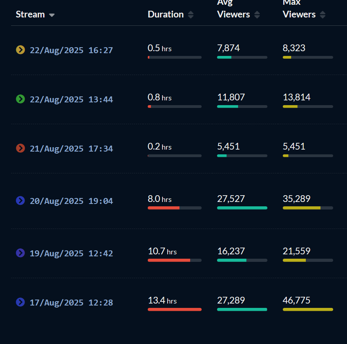Select avg viewers value 27,527
Screen dimensions: 347x344
tap(231, 199)
